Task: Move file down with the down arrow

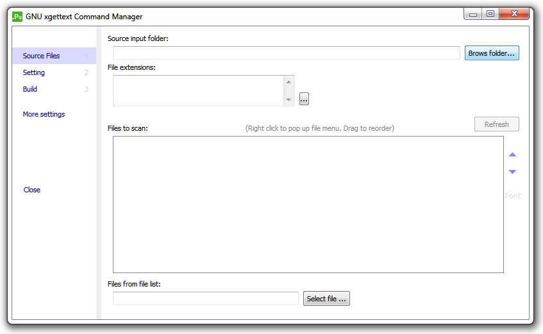Action: point(512,172)
